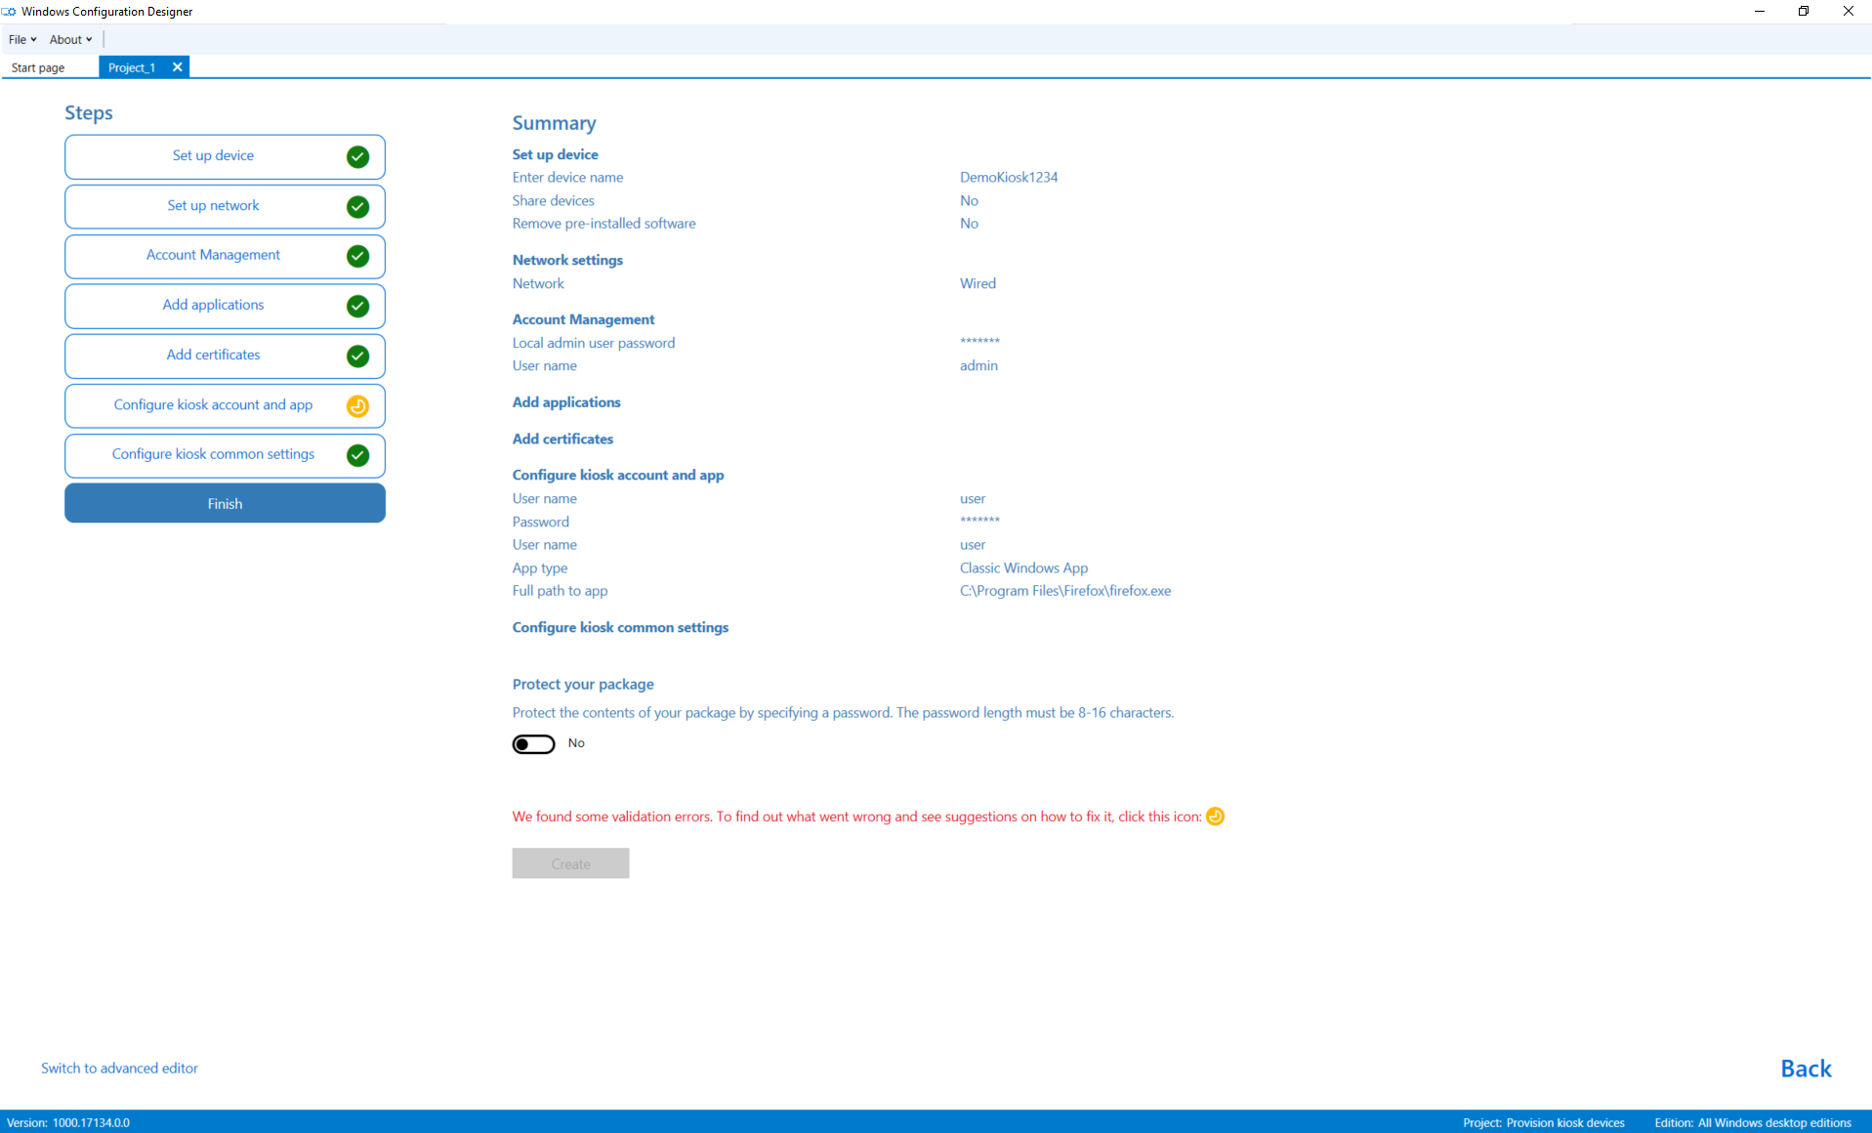
Task: Open the About menu
Action: coord(70,39)
